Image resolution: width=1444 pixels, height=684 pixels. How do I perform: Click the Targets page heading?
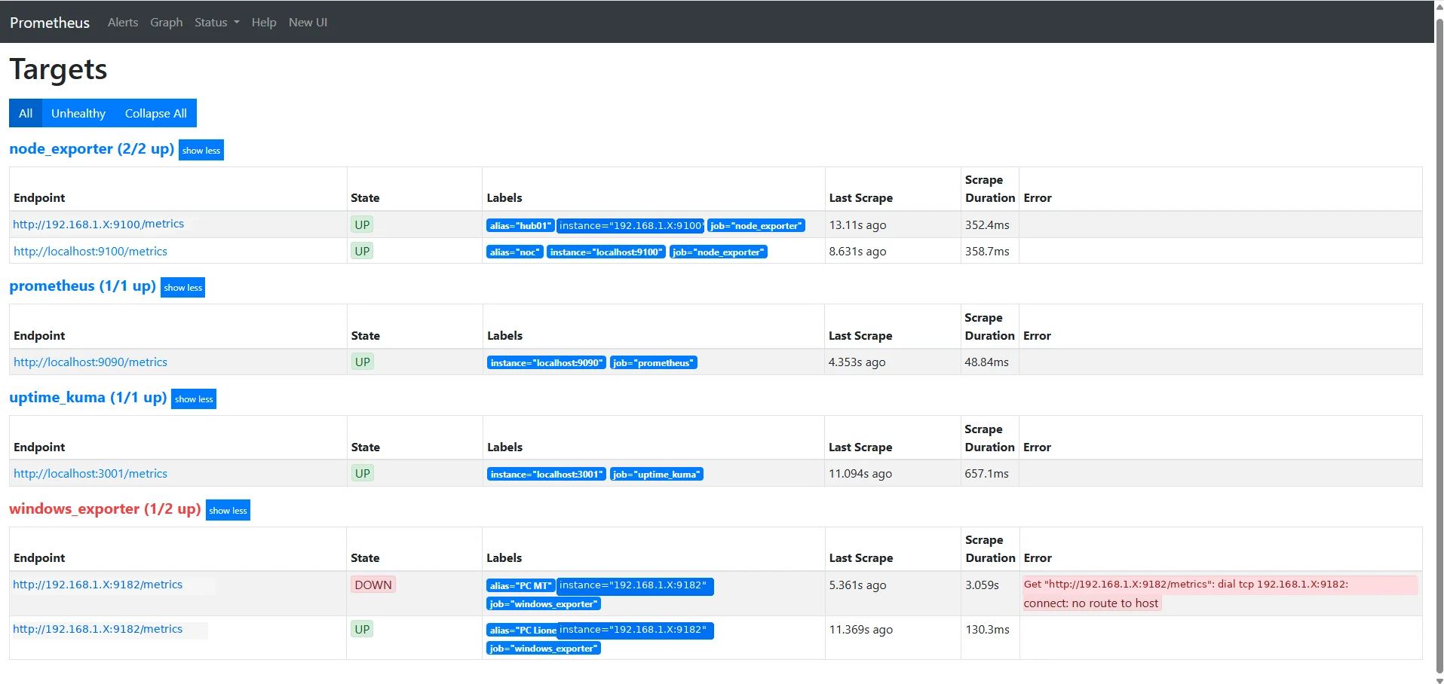[x=58, y=69]
